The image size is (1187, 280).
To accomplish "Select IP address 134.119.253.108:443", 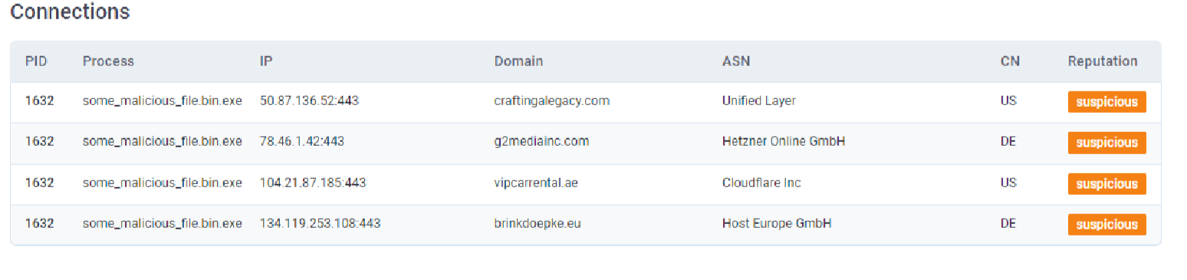I will point(321,223).
